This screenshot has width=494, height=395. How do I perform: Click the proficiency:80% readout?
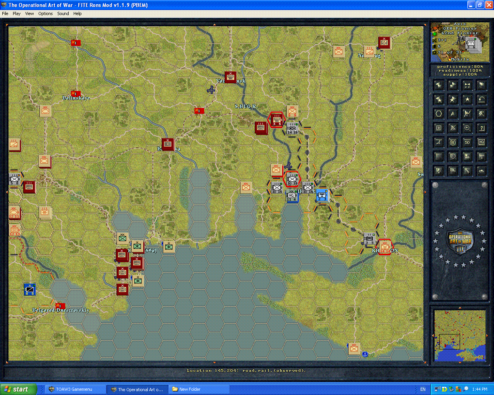point(460,67)
